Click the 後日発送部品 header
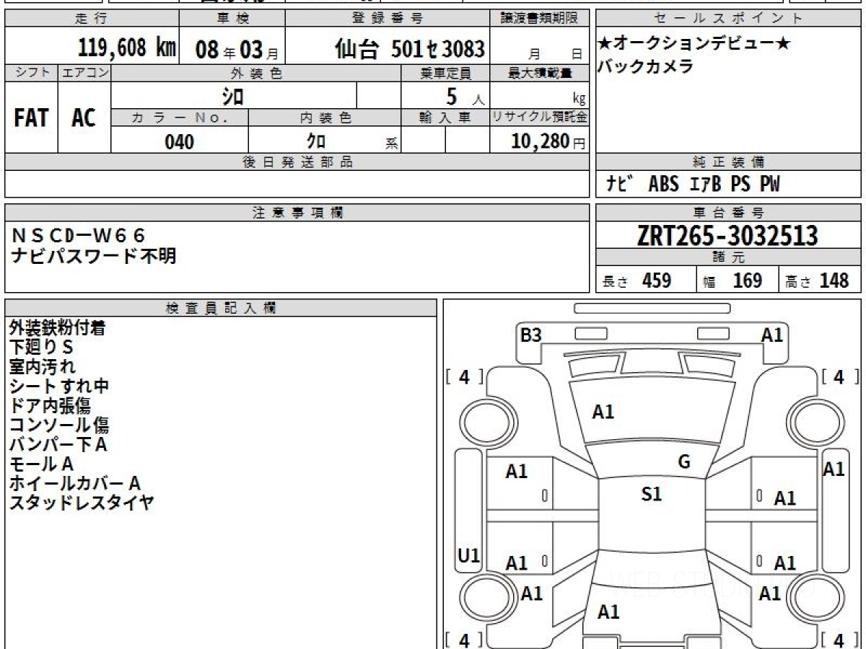 click(297, 162)
